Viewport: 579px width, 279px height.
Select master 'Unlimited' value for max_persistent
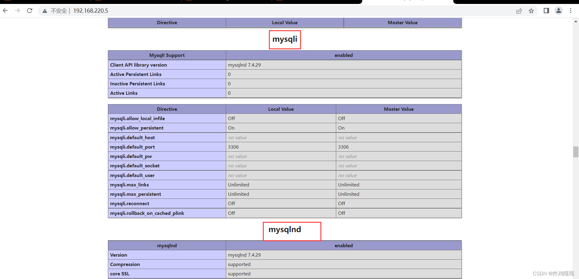(349, 194)
